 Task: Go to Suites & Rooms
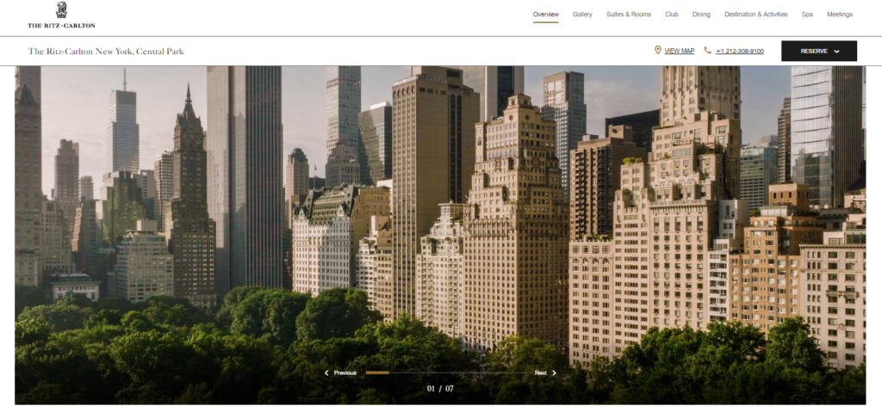click(x=628, y=15)
